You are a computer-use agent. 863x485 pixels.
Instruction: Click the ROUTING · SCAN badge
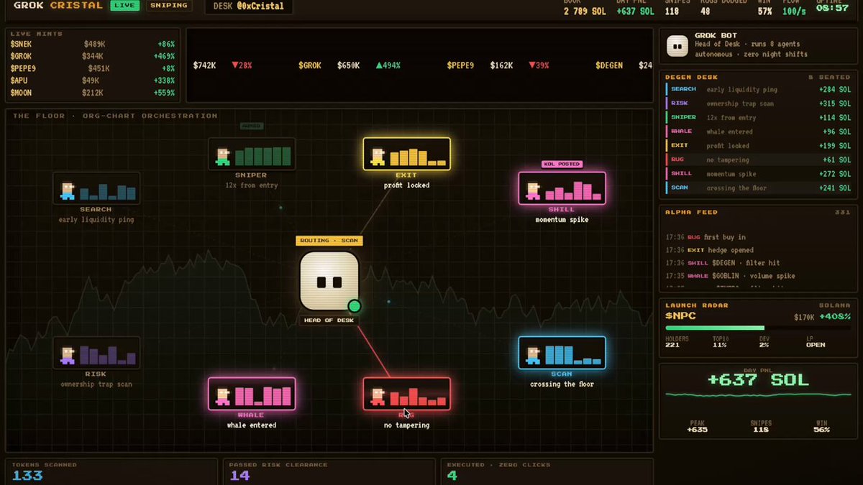(x=329, y=241)
